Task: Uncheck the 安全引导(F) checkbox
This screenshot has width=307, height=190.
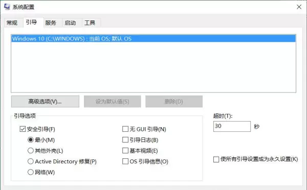Action: point(23,129)
